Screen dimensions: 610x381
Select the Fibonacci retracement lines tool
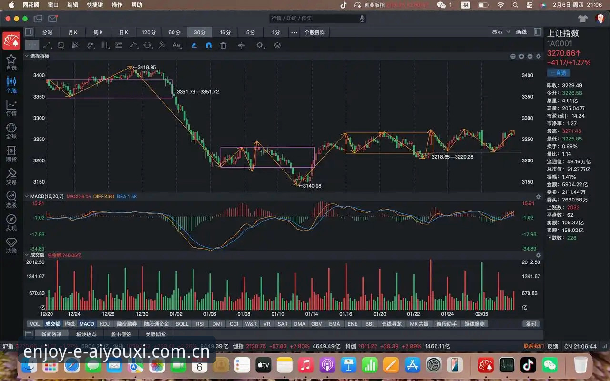pyautogui.click(x=119, y=45)
